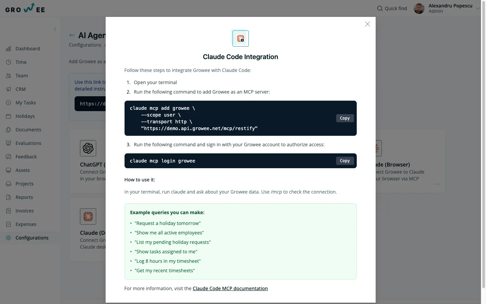Image resolution: width=486 pixels, height=304 pixels.
Task: Open Dashboard from the sidebar
Action: tap(28, 49)
